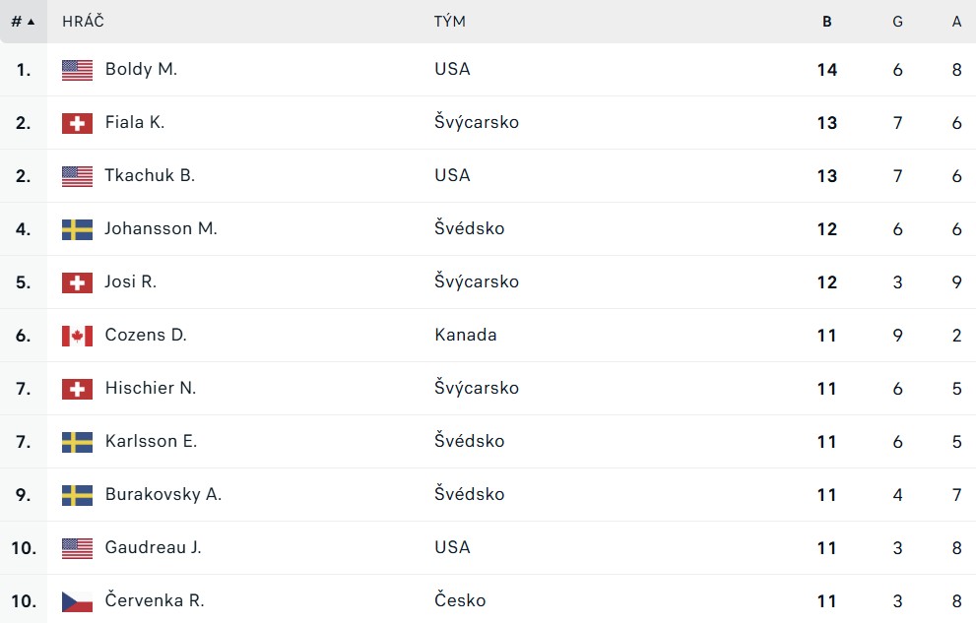
Task: Open player profile for Tkachuk B.
Action: click(x=150, y=175)
